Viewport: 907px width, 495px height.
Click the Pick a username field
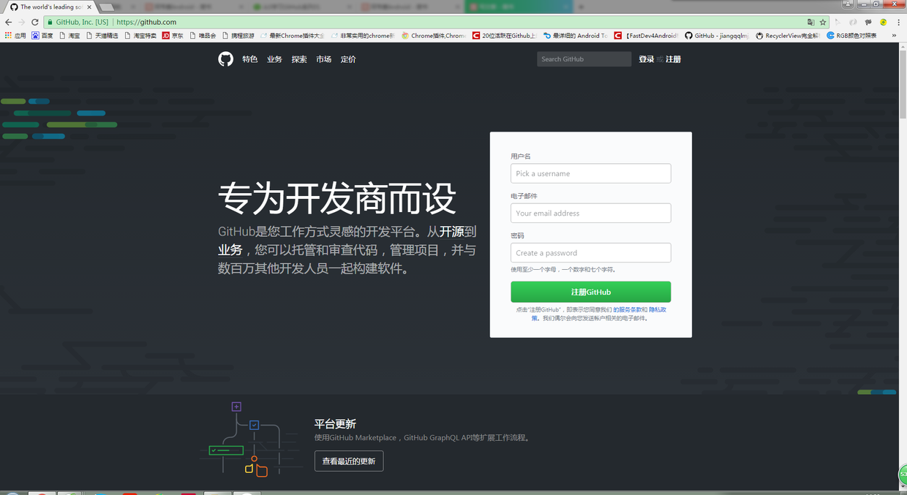590,173
